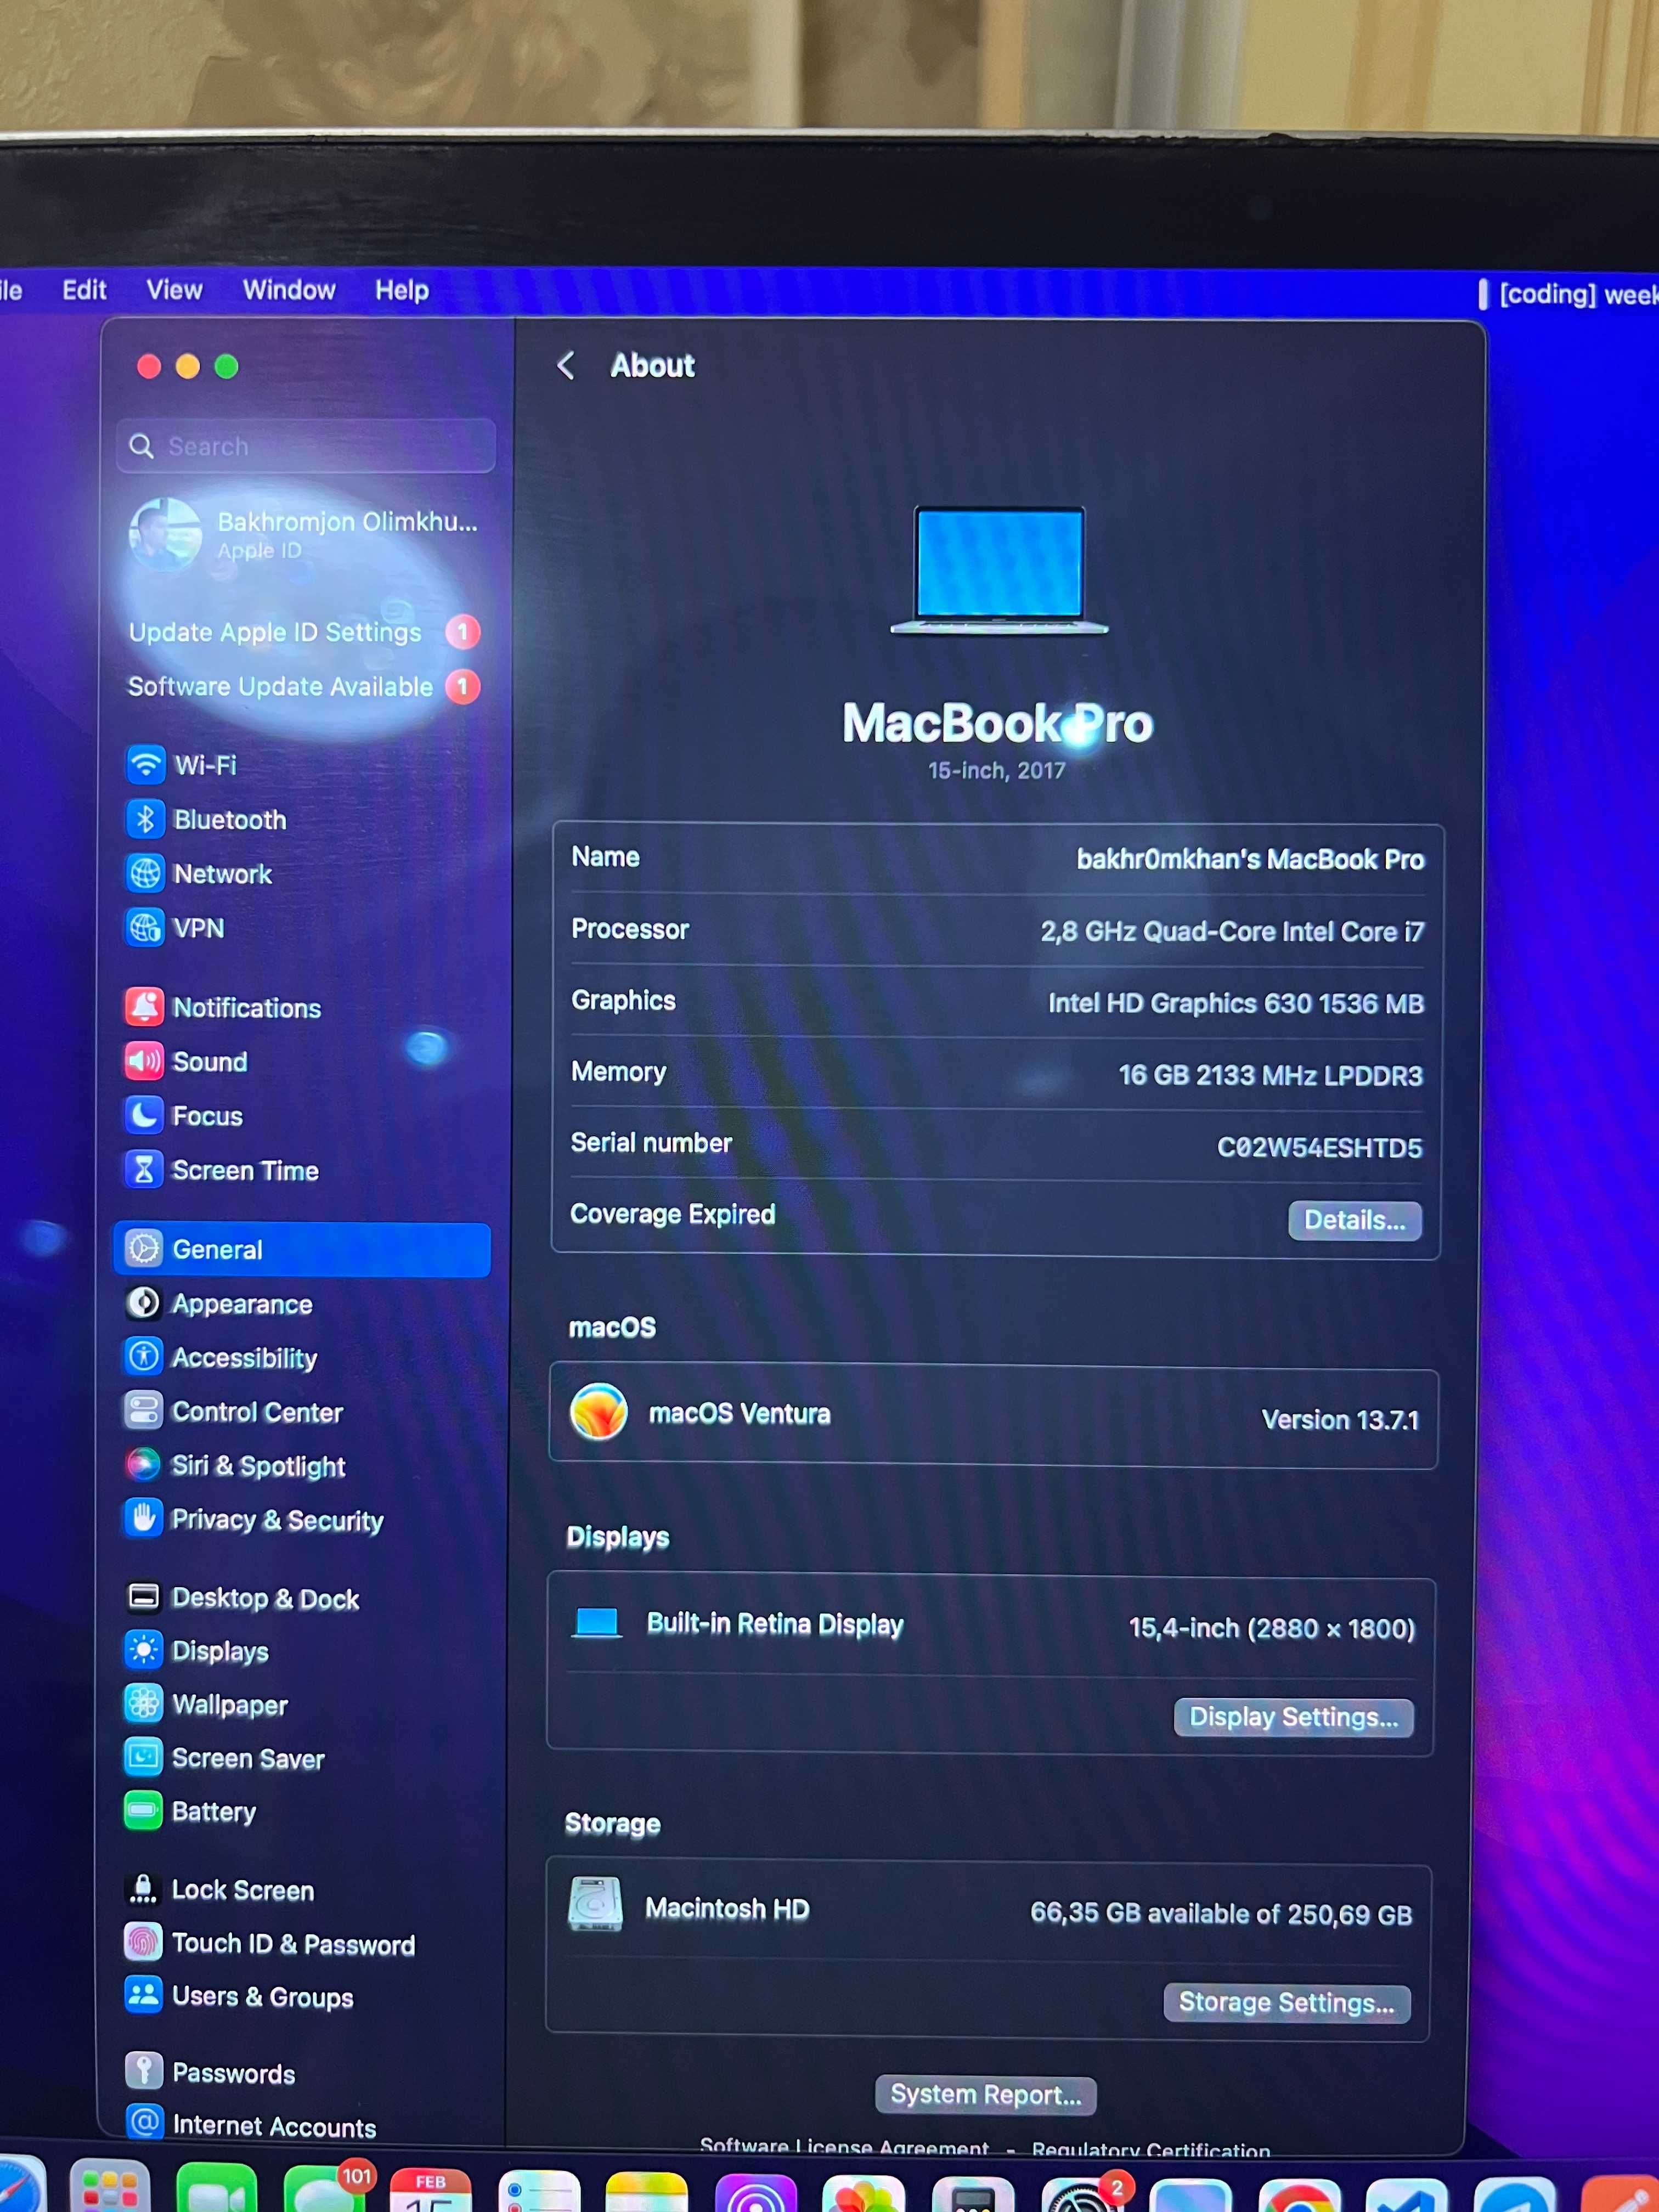Open Bakhromjon Olimkhu... Apple ID profile
The height and width of the screenshot is (2212, 1659).
click(x=305, y=535)
